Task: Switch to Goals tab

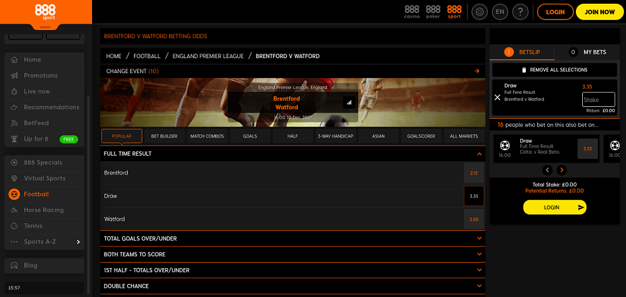Action: coord(250,136)
